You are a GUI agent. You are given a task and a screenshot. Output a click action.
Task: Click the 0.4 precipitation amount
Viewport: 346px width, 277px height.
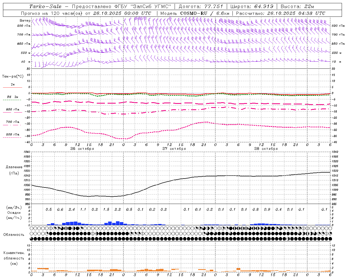278,210
